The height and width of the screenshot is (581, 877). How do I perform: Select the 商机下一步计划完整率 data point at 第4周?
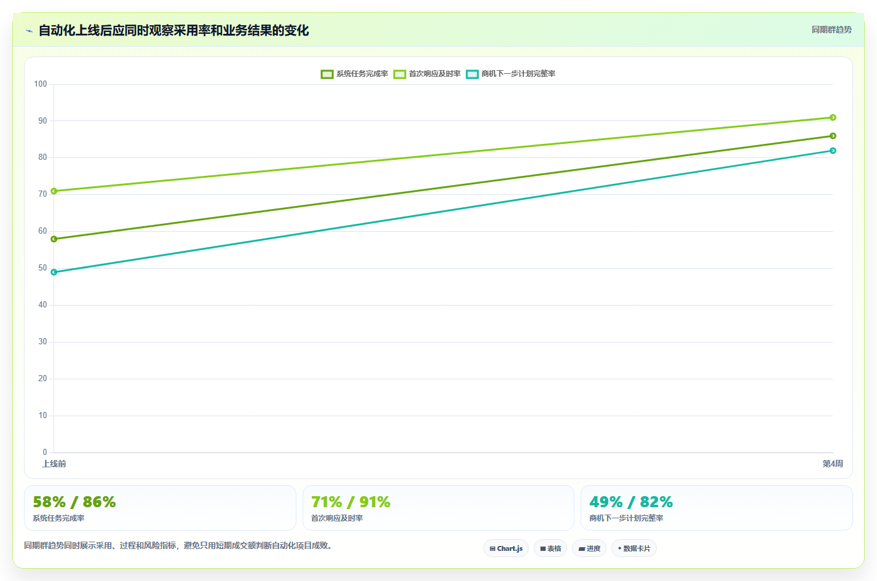[x=833, y=151]
